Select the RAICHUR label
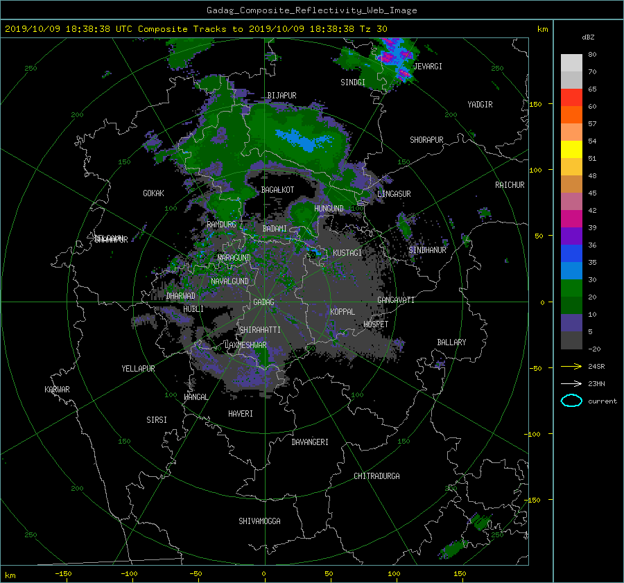624x583 pixels. coord(510,185)
